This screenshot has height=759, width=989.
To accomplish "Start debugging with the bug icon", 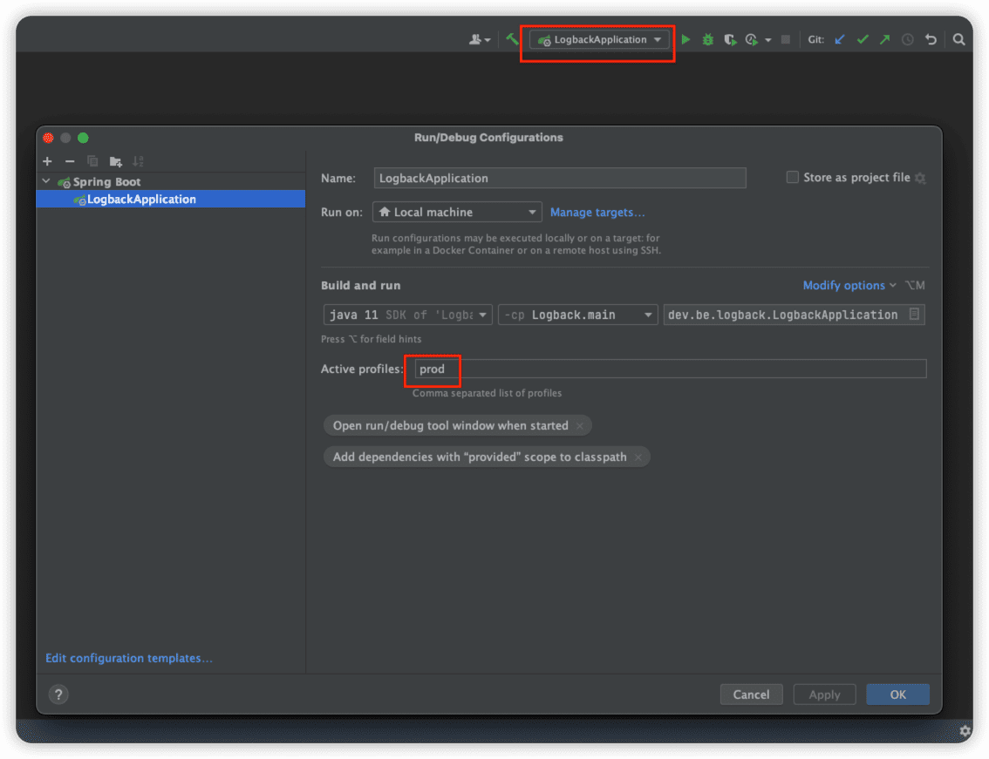I will [707, 39].
